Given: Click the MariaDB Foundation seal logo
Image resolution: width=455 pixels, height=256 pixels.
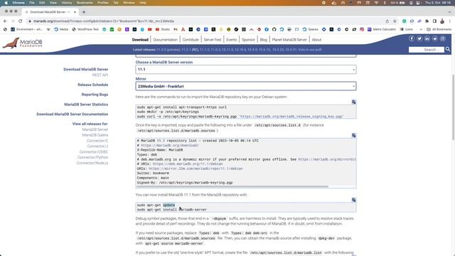Looking at the screenshot, I should [x=23, y=43].
